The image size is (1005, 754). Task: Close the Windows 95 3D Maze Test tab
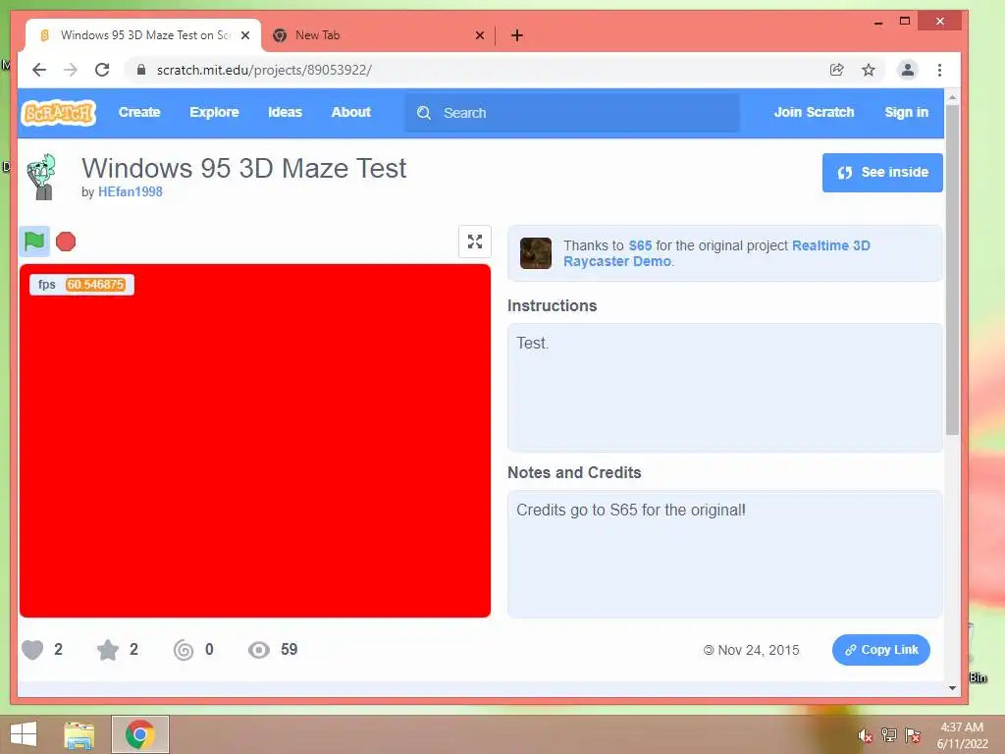245,35
